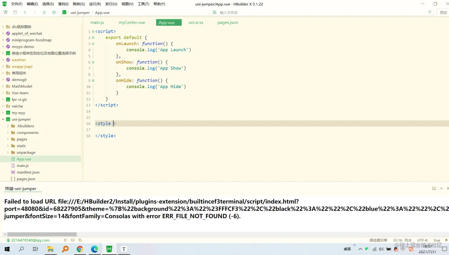The image size is (449, 255).
Task: Click the terminal horizontal scrollbar thumb
Action: click(42, 234)
